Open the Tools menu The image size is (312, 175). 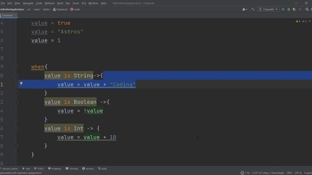tap(76, 3)
